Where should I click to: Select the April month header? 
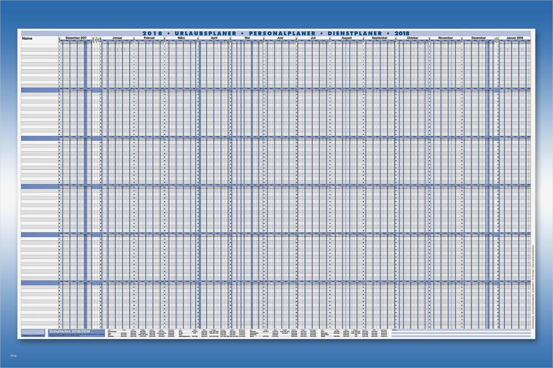[x=214, y=38]
